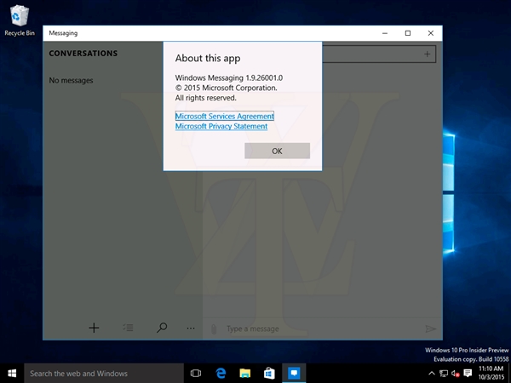
Task: Open the Action Center notifications icon
Action: [468, 373]
